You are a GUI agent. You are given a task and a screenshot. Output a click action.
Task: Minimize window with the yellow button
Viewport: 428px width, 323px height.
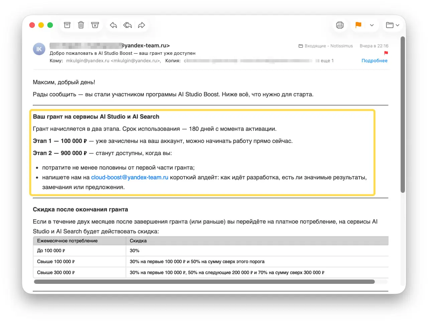coord(41,25)
